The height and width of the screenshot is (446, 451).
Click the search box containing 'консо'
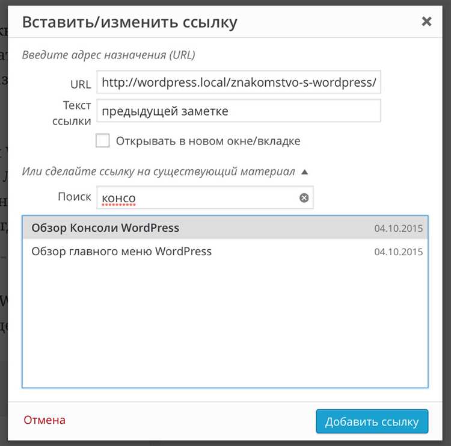(198, 197)
